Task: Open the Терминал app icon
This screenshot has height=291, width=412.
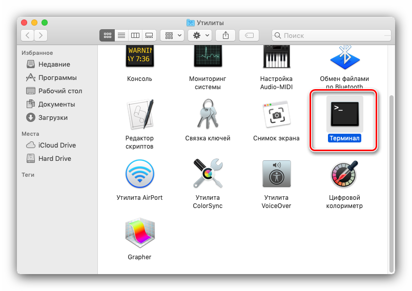Action: coord(344,114)
